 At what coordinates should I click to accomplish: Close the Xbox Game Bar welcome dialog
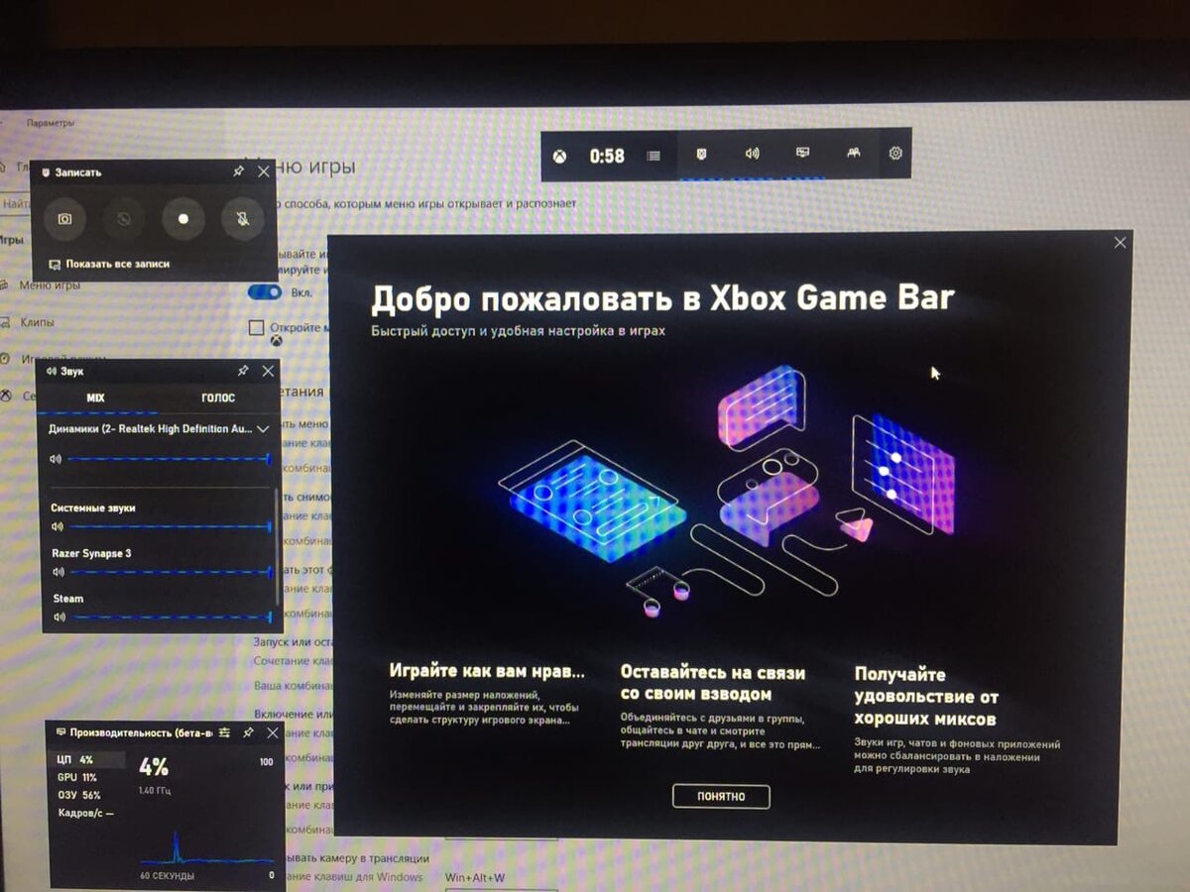1121,243
